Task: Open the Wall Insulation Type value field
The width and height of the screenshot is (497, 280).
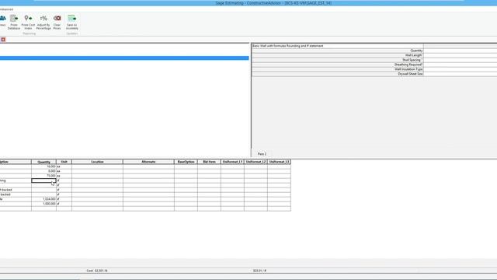Action: click(x=461, y=69)
